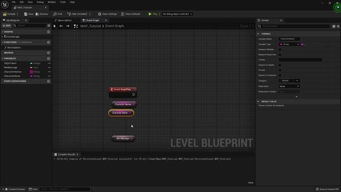Open the Debug menu
341x192 pixels.
[40, 2]
